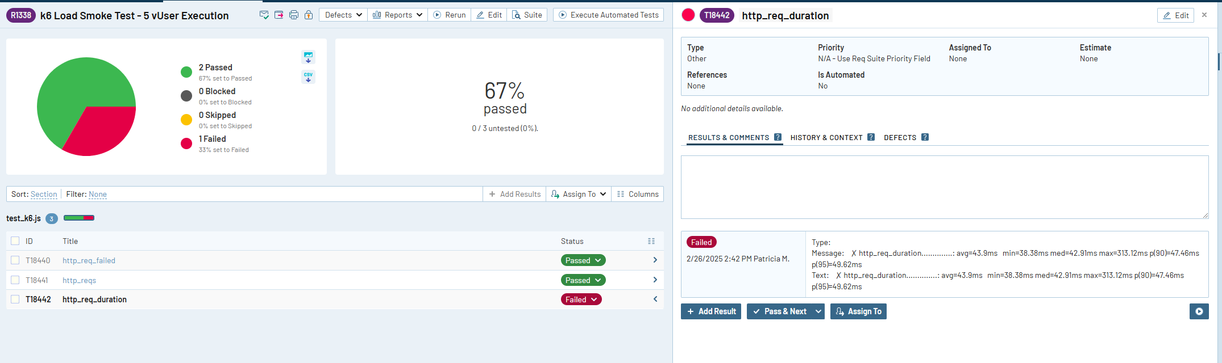Click the export run icon with pink arrow
1222x363 pixels.
(x=279, y=15)
